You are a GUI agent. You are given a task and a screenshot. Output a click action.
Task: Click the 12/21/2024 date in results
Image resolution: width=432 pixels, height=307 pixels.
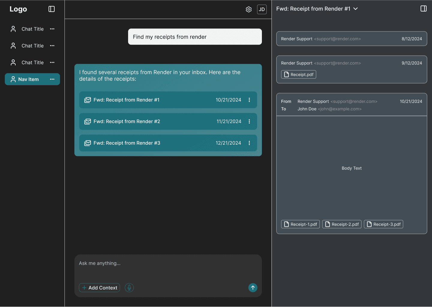tap(228, 143)
